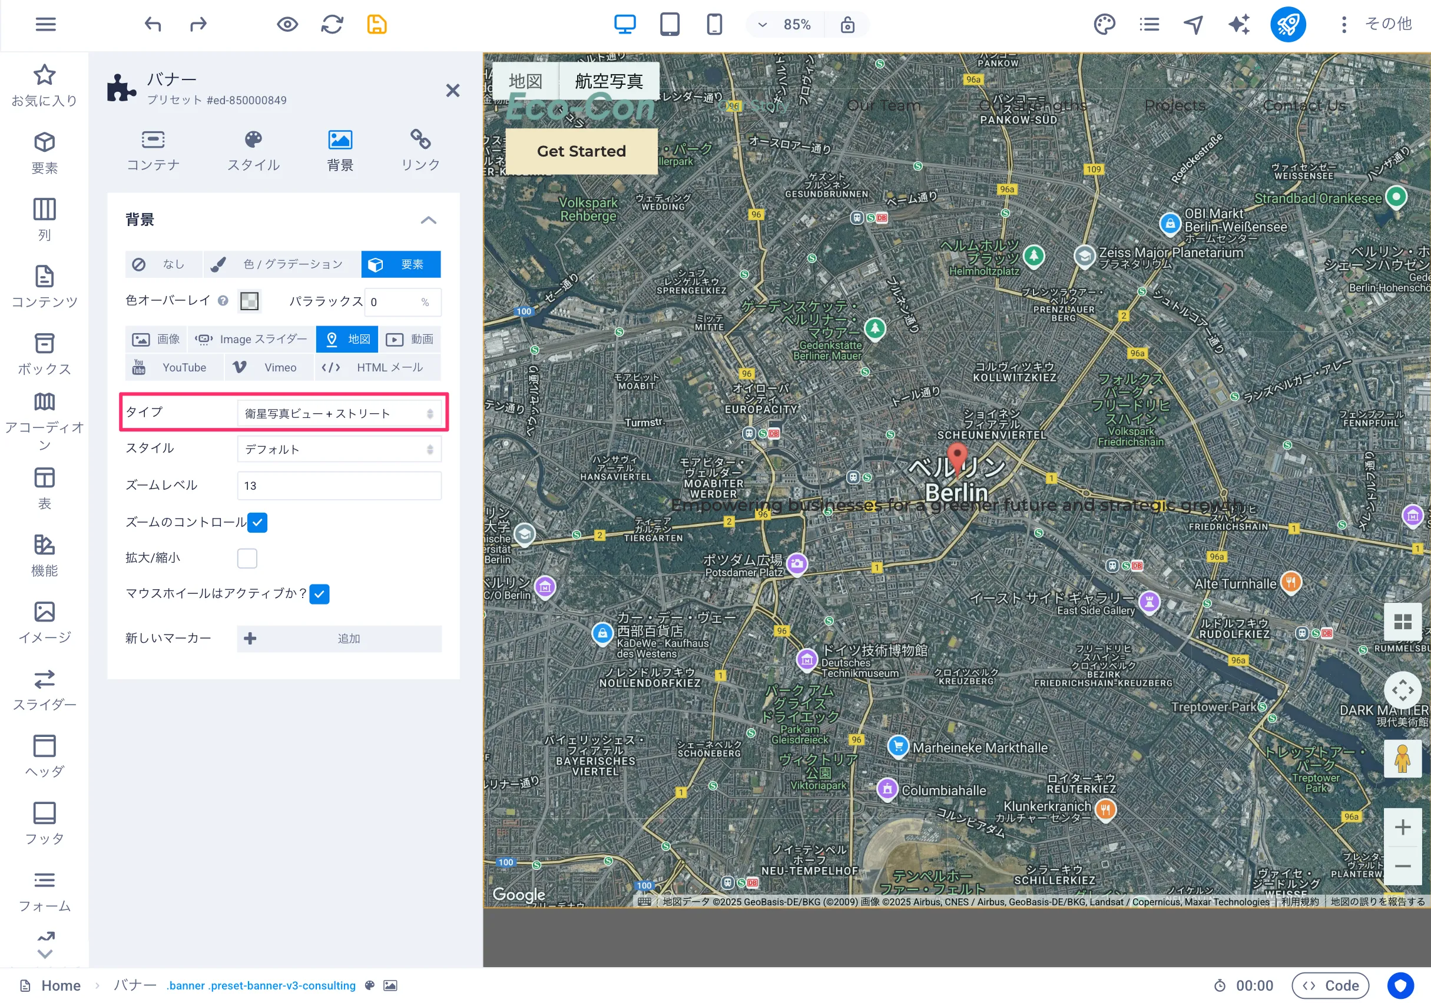Screen dimensions: 1431x1003
Task: Select 動画 background element type
Action: (409, 339)
